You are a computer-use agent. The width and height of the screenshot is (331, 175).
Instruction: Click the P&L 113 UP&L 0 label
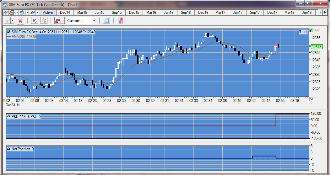click(26, 117)
